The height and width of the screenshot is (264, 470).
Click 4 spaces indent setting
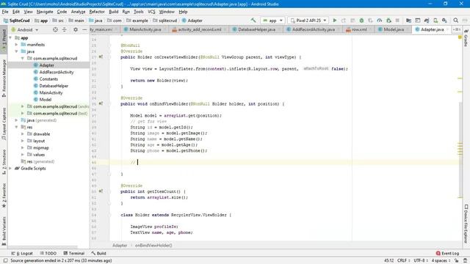point(441,261)
